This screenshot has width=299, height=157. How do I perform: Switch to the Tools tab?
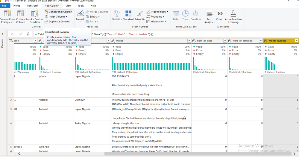(x=81, y=6)
